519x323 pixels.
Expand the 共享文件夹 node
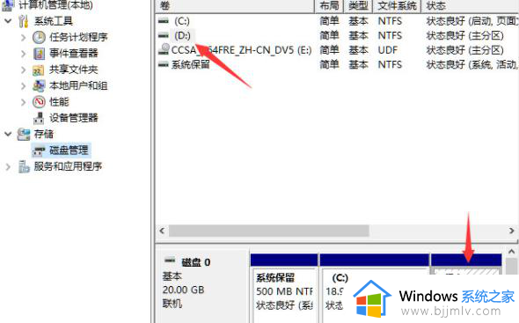click(x=23, y=70)
